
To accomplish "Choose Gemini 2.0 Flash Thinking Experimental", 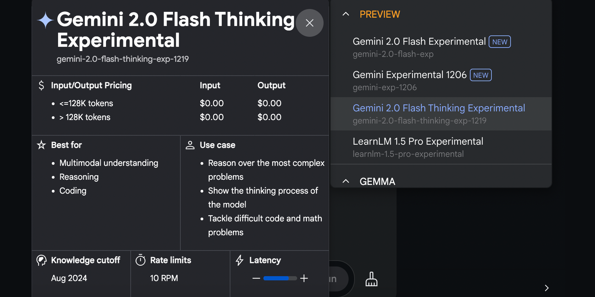I will [x=438, y=108].
